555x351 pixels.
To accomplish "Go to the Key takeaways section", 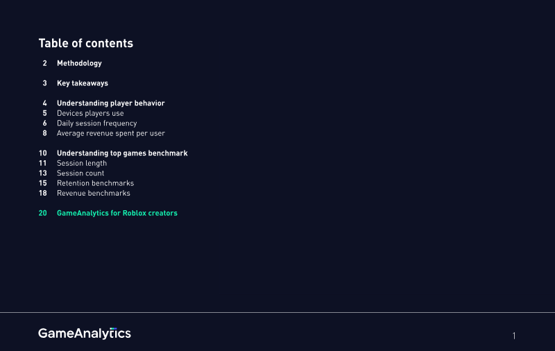I will (82, 83).
